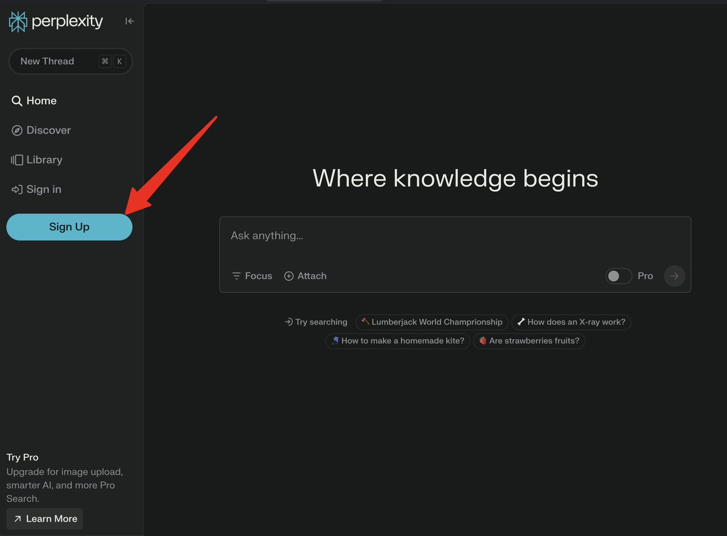727x536 pixels.
Task: Click the Attach button
Action: (x=305, y=276)
